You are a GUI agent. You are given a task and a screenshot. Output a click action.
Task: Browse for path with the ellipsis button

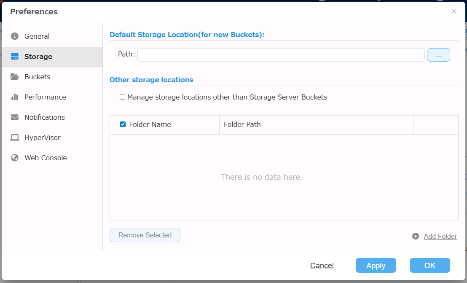[x=438, y=55]
